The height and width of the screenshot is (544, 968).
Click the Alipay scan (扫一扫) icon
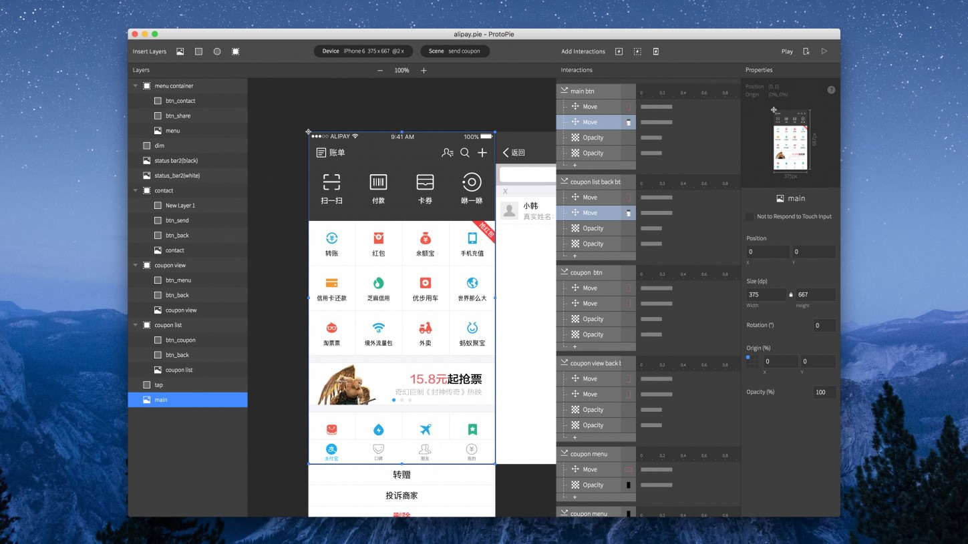(x=331, y=182)
